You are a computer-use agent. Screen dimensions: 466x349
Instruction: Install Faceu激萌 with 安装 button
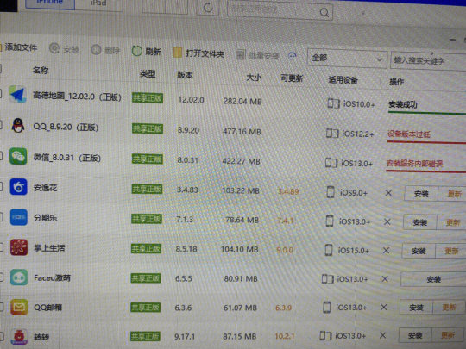433,279
